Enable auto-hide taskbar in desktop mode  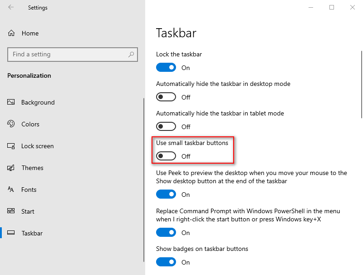click(x=166, y=97)
